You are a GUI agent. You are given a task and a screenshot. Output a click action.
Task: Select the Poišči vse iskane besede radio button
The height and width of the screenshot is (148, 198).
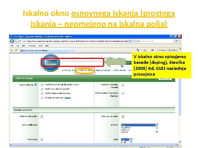pyautogui.click(x=42, y=89)
